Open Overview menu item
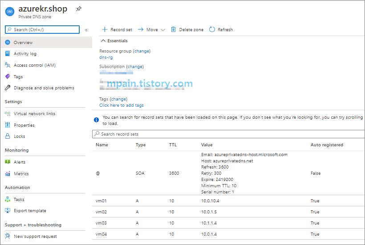Viewport: 365px width, 245px height. point(46,42)
